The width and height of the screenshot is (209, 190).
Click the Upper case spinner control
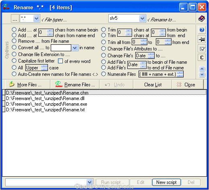(x=44, y=68)
